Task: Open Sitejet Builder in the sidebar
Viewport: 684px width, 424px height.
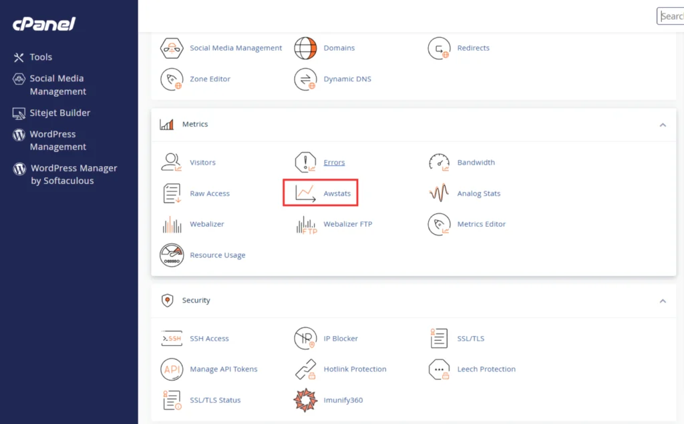Action: coord(59,113)
